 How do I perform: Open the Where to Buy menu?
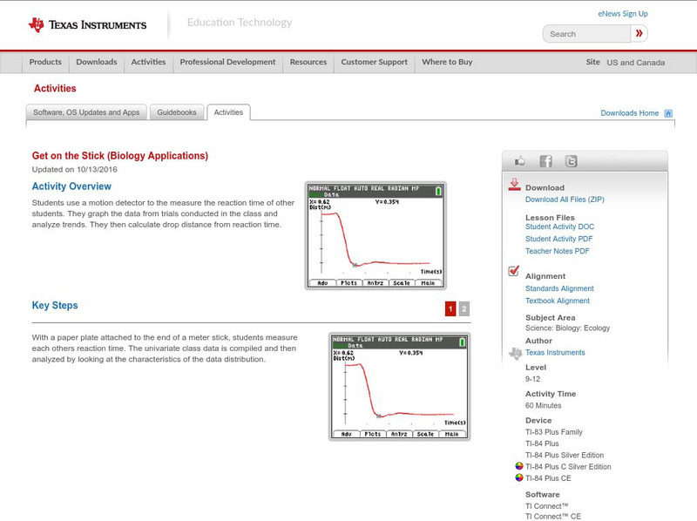[447, 62]
